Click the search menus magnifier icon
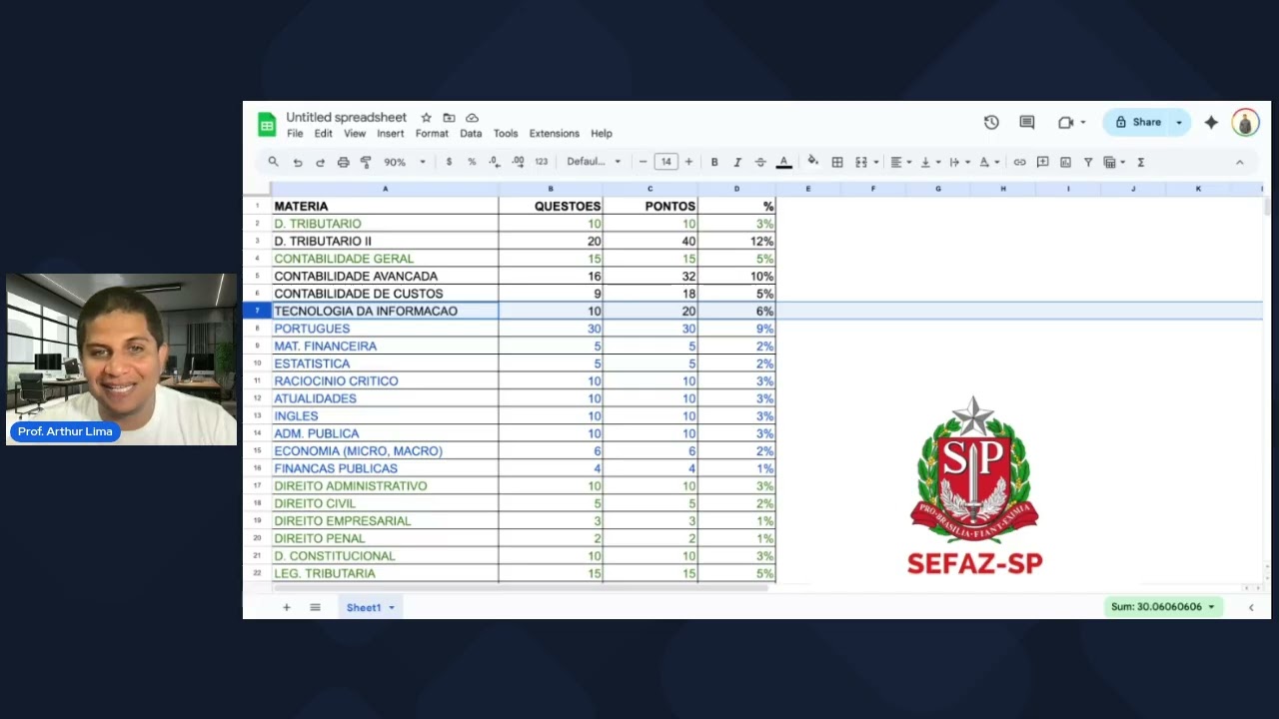Viewport: 1279px width, 719px height. coord(273,162)
